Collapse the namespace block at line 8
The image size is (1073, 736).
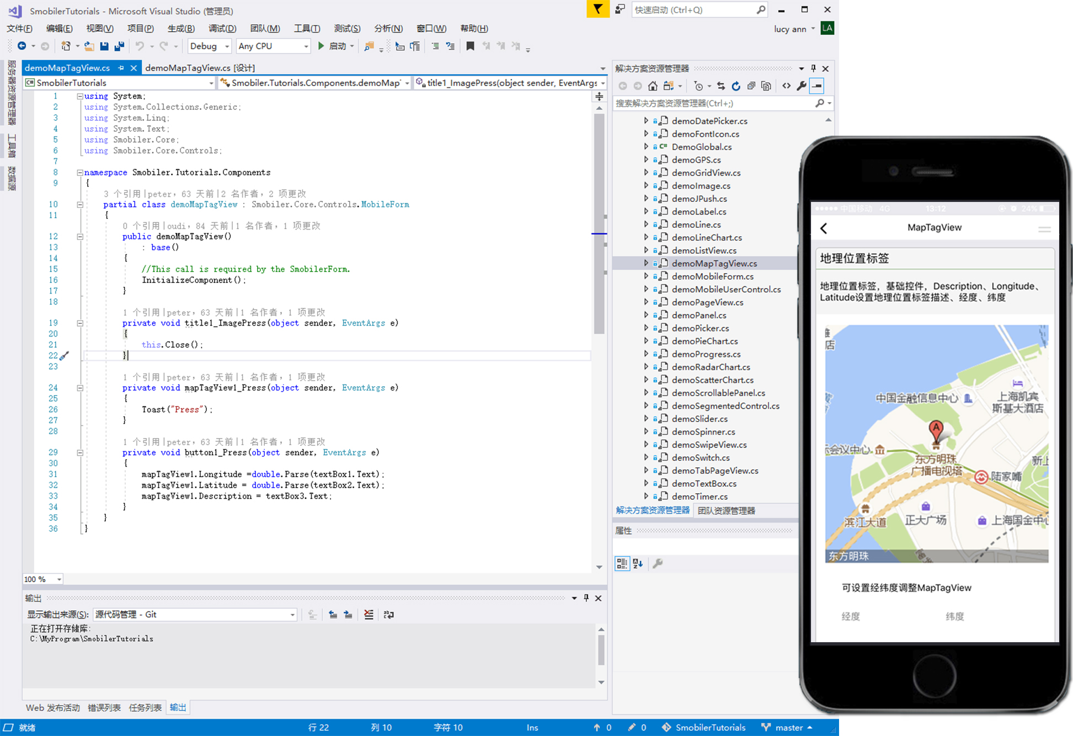click(x=80, y=173)
